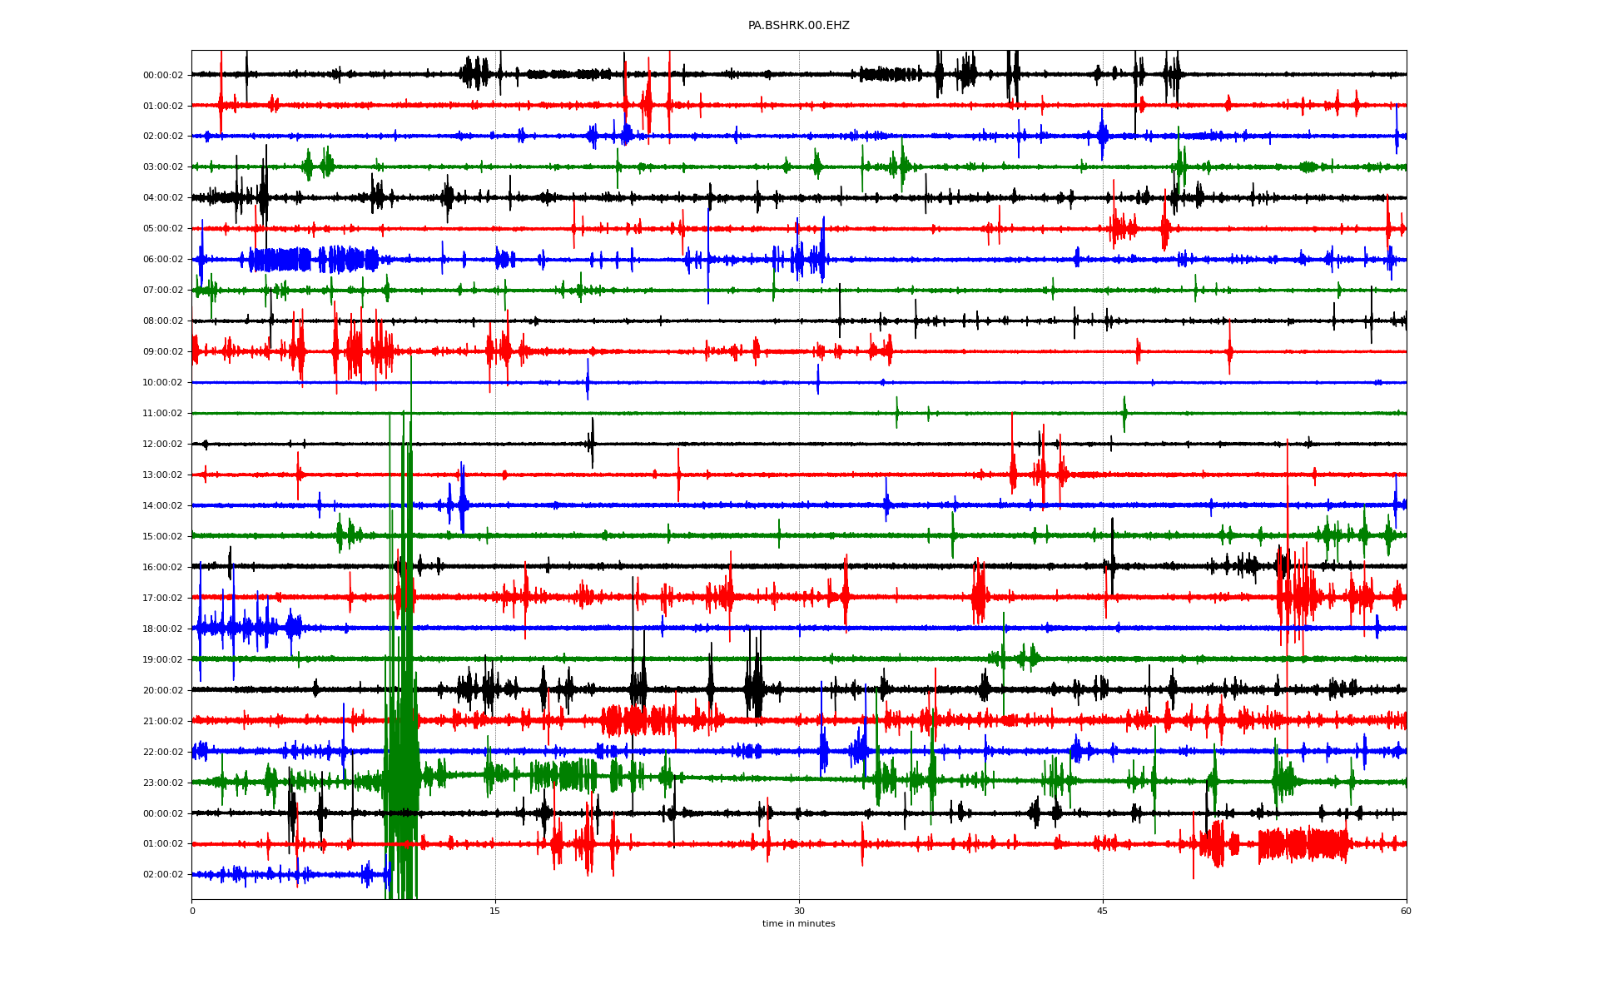Viewport: 1598px width, 999px height.
Task: Select the 20:00:02 row time label
Action: tap(163, 691)
